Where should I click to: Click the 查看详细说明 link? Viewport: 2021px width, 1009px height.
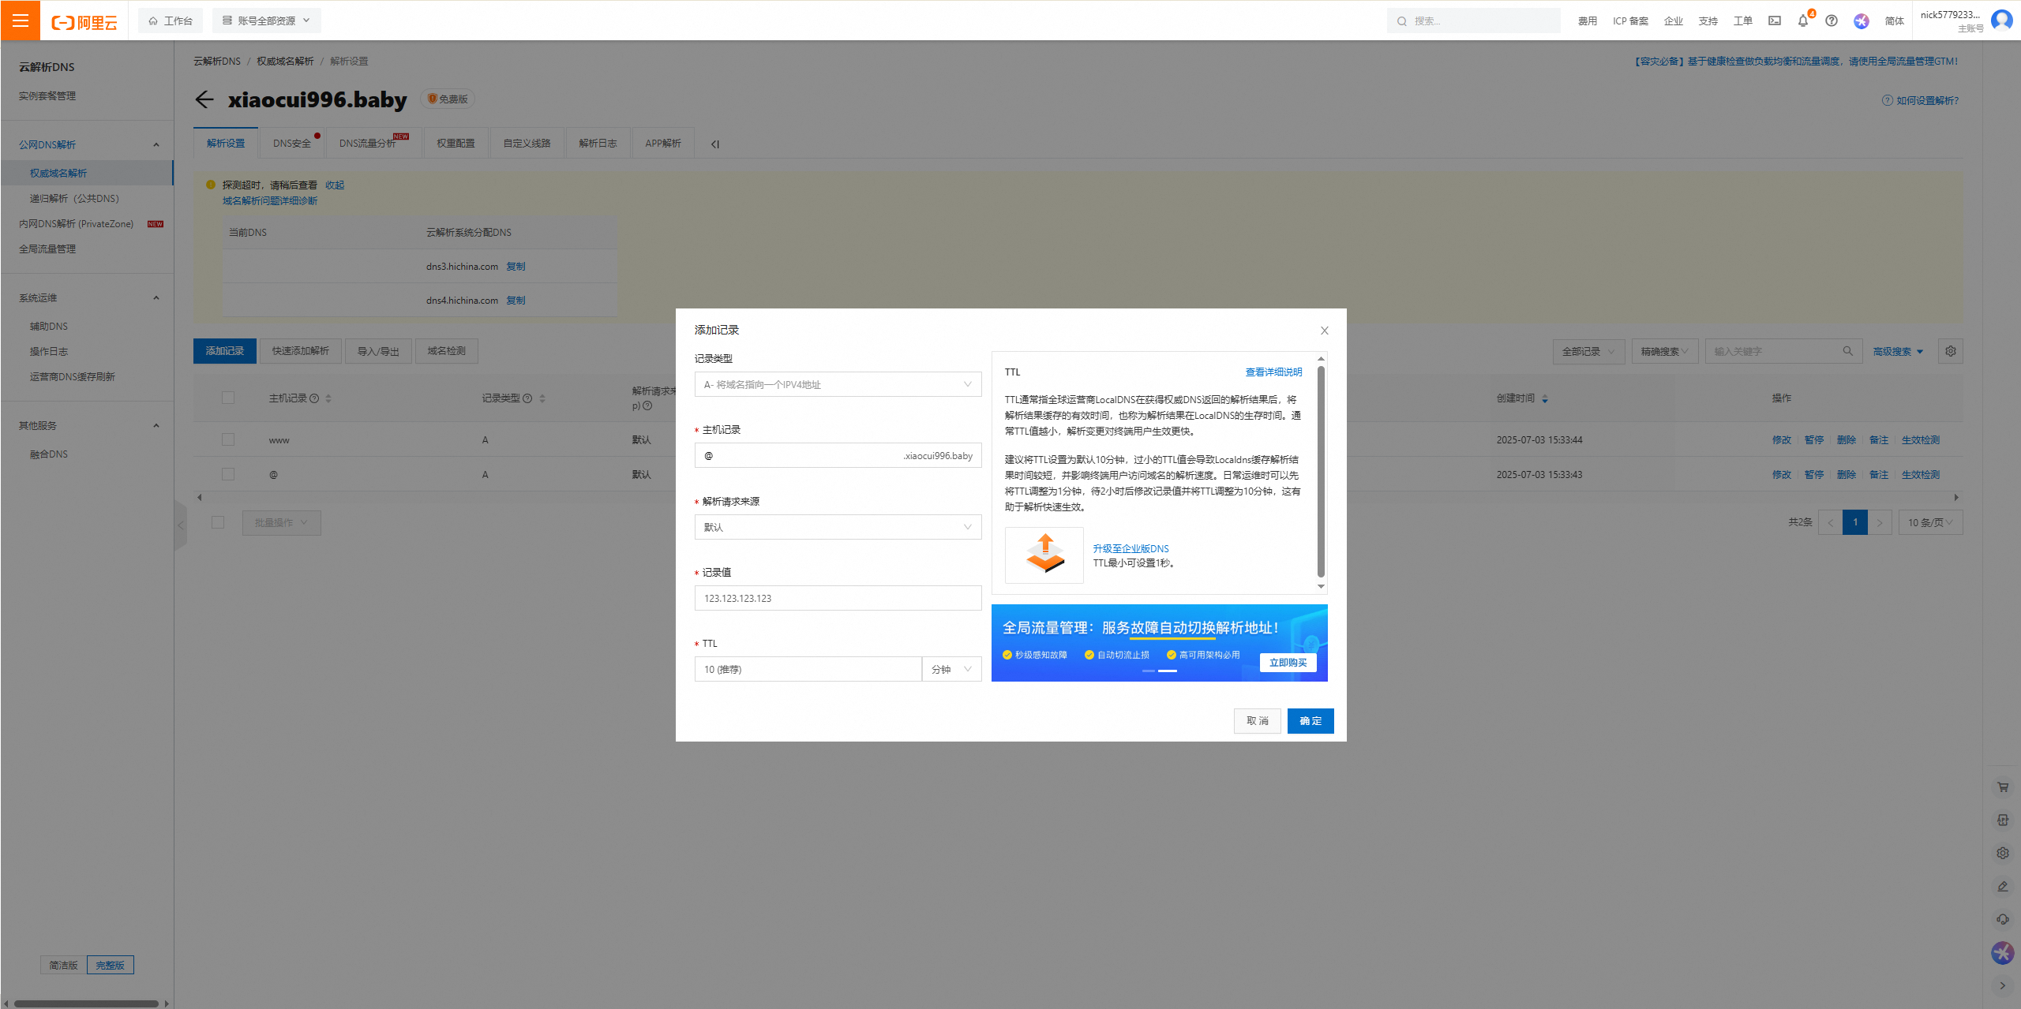tap(1273, 372)
